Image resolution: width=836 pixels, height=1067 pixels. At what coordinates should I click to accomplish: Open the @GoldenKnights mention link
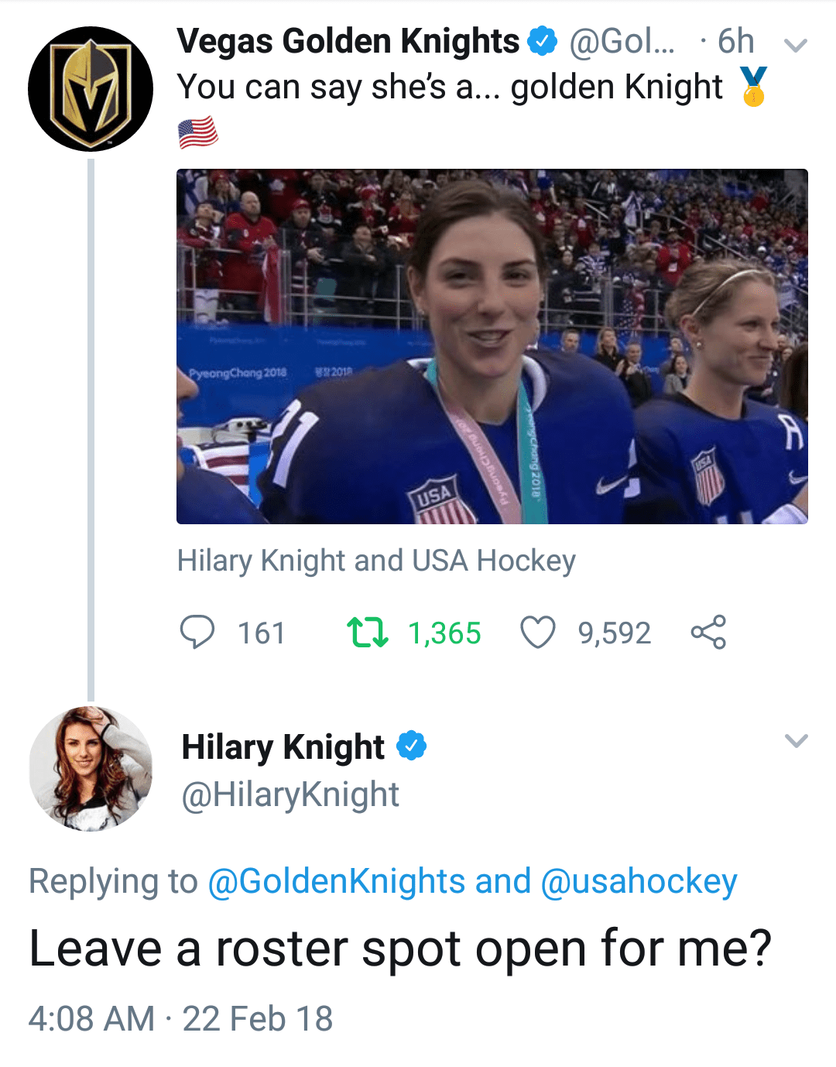[x=337, y=881]
